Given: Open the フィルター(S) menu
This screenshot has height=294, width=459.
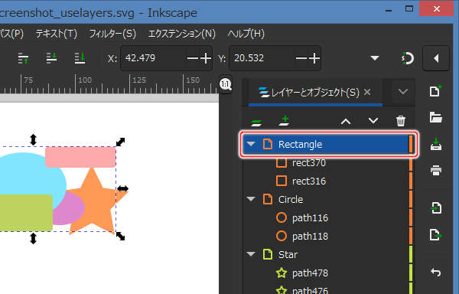Looking at the screenshot, I should pos(112,34).
